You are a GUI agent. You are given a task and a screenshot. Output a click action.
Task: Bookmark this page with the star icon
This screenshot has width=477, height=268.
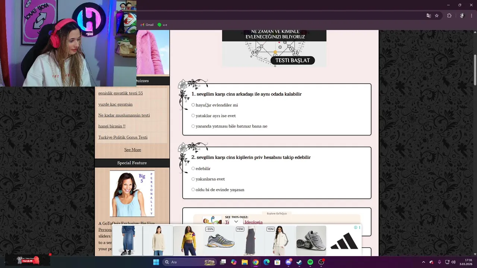tap(437, 16)
